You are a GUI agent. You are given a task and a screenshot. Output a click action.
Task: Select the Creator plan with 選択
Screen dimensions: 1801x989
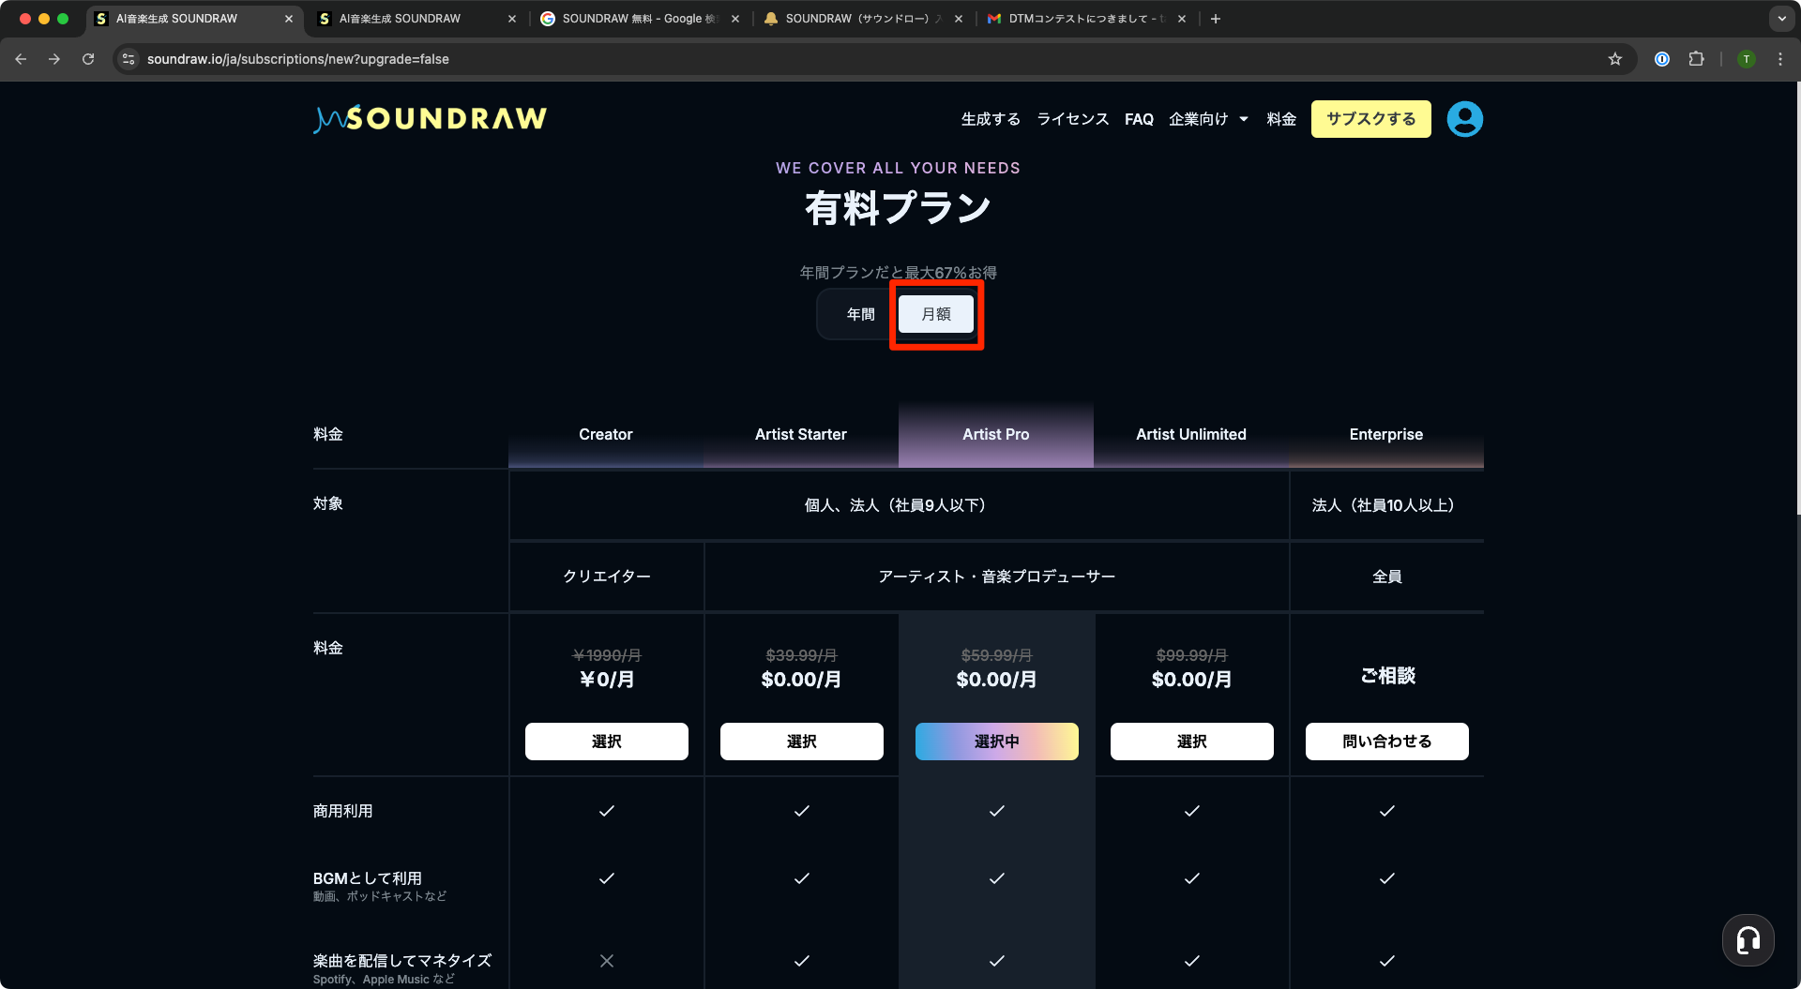click(606, 742)
